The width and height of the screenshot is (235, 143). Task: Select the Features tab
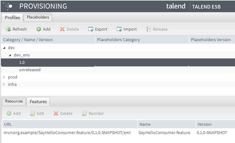38,102
